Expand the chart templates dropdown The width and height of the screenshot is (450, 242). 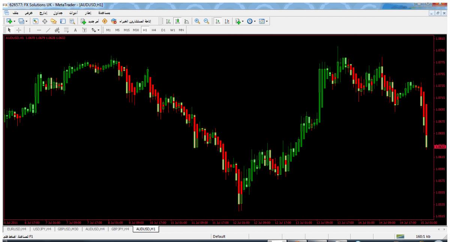coord(266,21)
